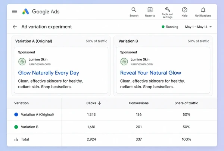Click Sponsored label in Variation A ad
The image size is (224, 151).
point(27,52)
